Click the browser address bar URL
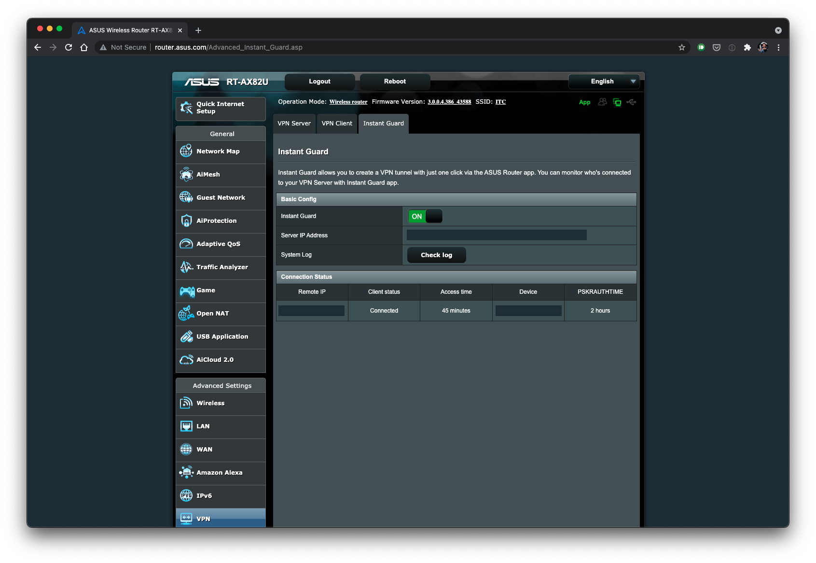 [229, 47]
